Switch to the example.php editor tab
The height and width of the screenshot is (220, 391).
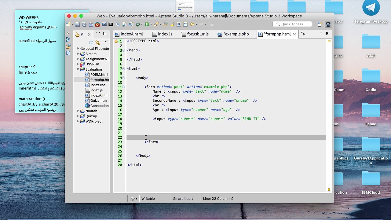pos(233,34)
